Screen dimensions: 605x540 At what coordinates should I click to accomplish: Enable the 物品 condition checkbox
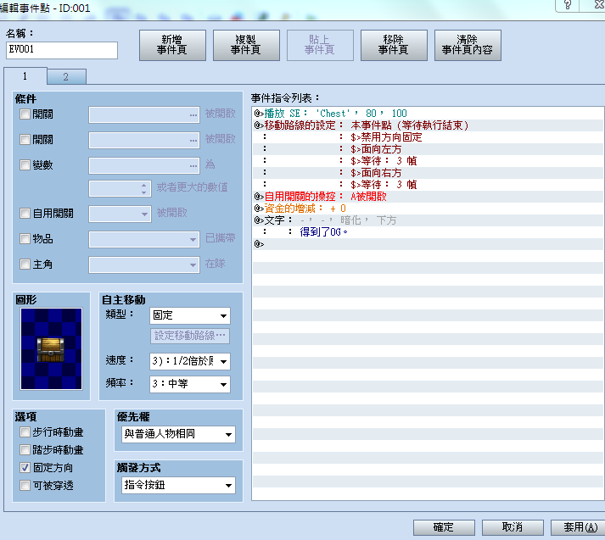coord(25,238)
